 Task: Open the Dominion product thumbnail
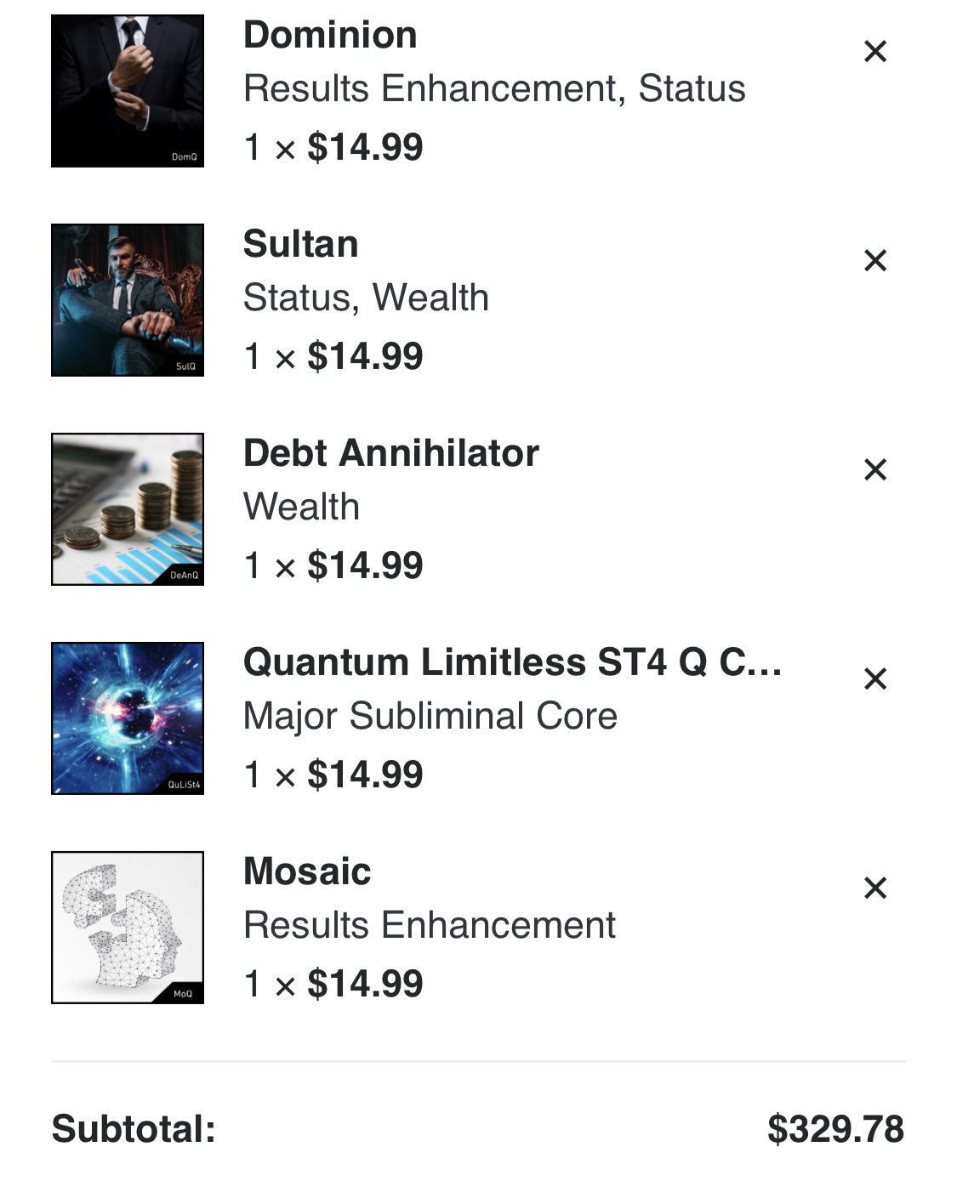[128, 91]
